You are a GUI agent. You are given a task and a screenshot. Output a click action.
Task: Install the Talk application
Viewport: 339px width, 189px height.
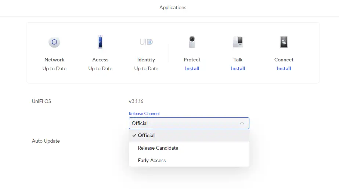point(238,68)
